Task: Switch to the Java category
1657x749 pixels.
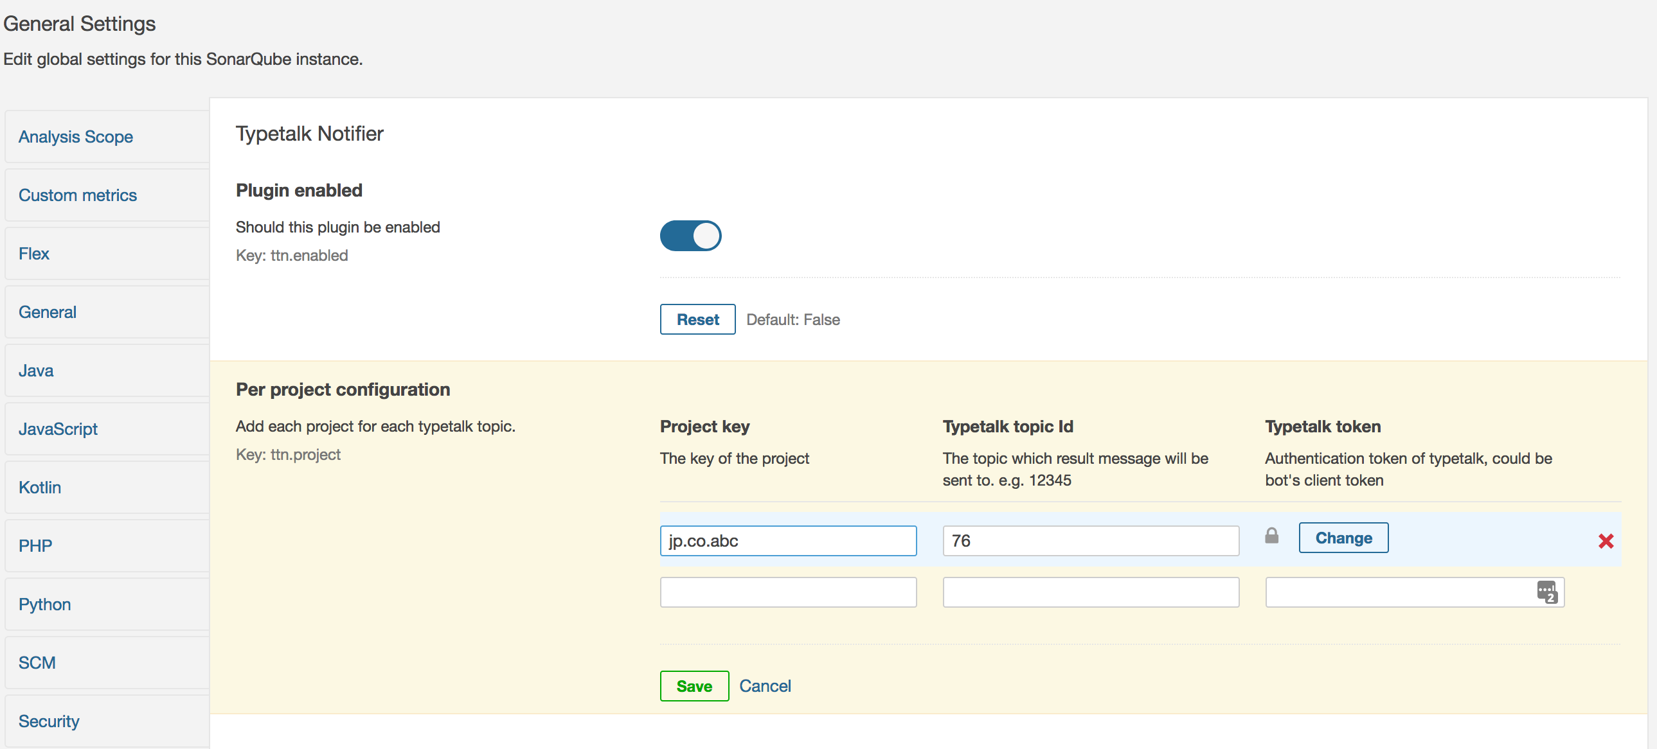Action: tap(35, 370)
